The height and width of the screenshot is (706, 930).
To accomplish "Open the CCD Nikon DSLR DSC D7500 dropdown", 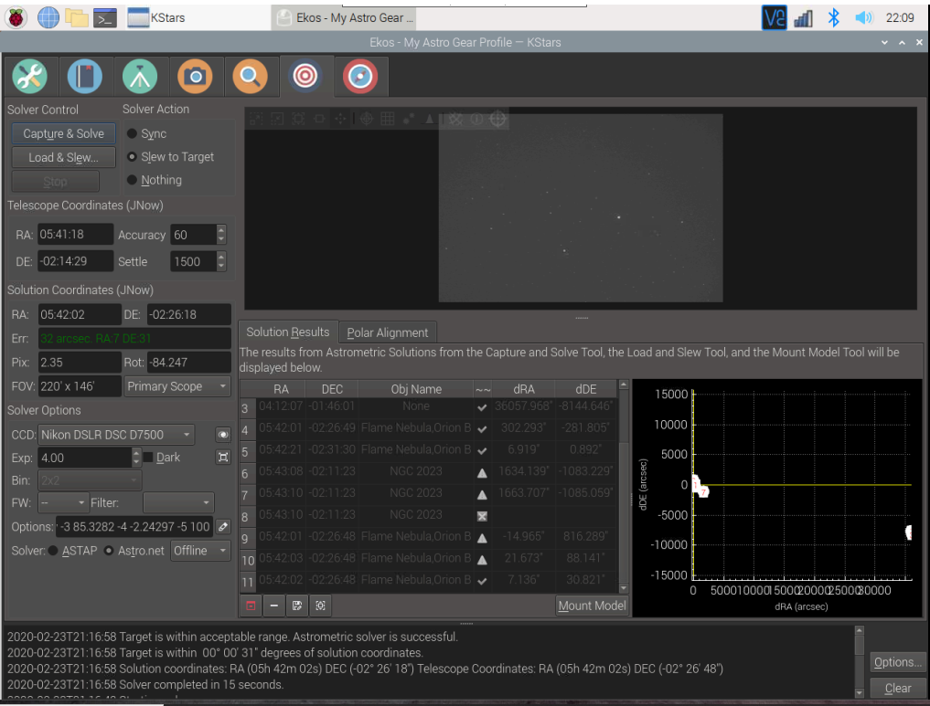I will 116,435.
